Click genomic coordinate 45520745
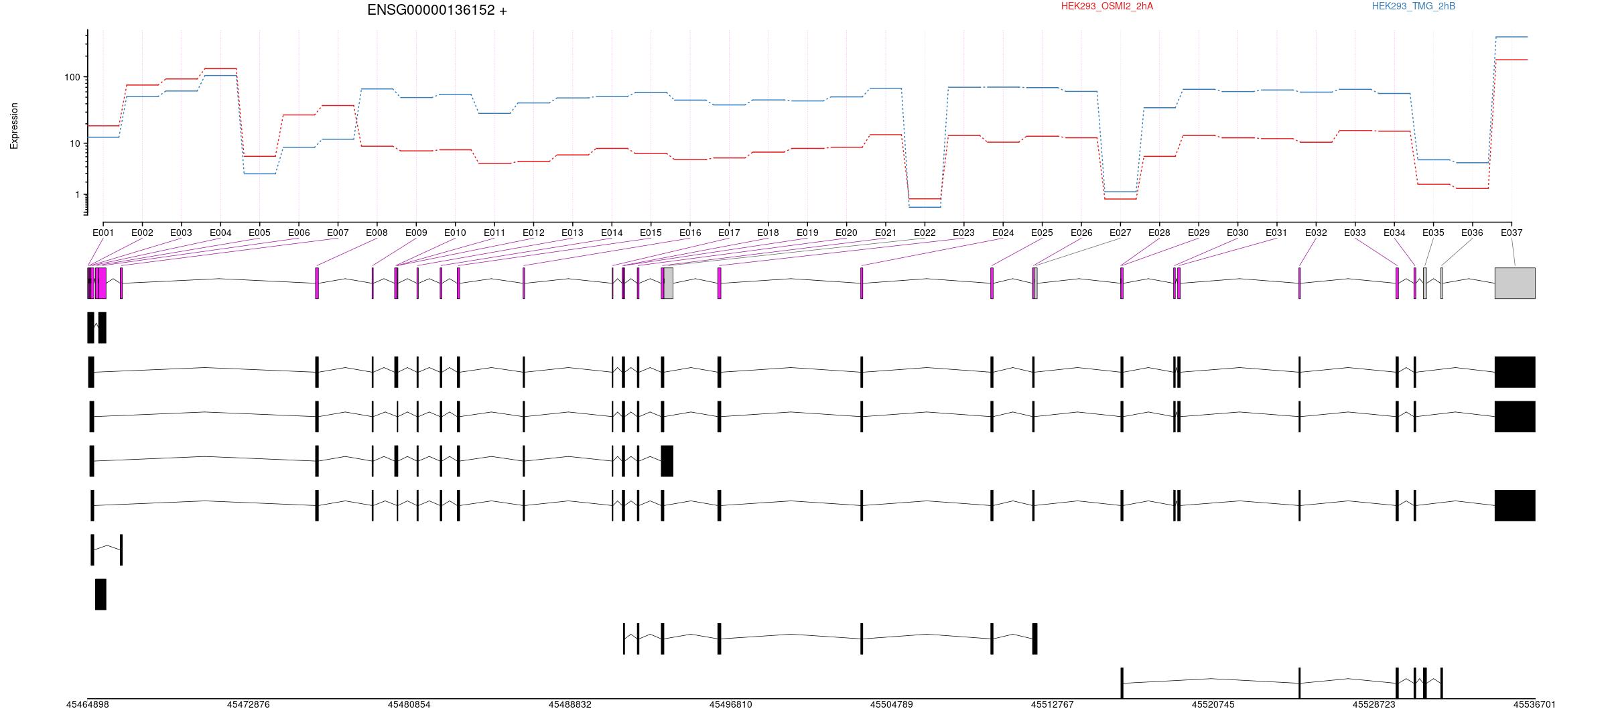Image resolution: width=1608 pixels, height=717 pixels. tap(1213, 704)
